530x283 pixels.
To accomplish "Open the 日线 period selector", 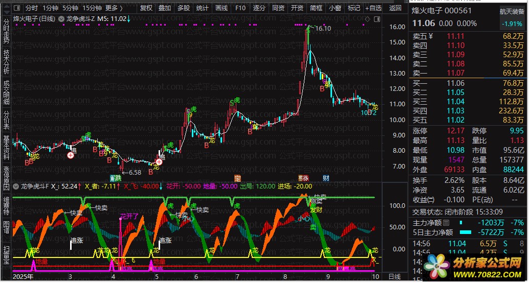I will click(394, 277).
